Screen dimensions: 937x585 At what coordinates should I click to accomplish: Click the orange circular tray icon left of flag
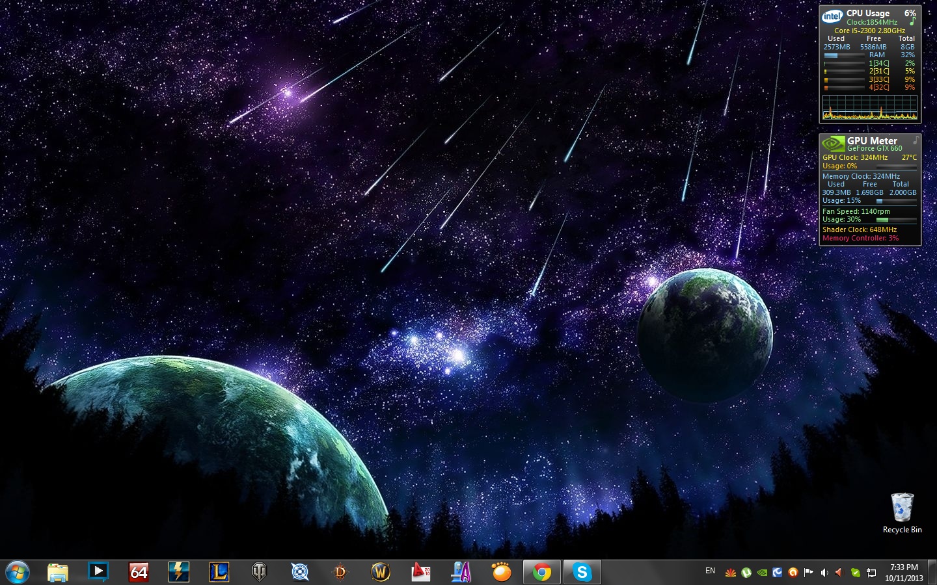point(793,573)
